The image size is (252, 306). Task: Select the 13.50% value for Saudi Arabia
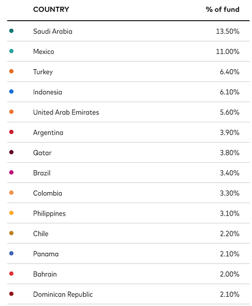click(228, 31)
